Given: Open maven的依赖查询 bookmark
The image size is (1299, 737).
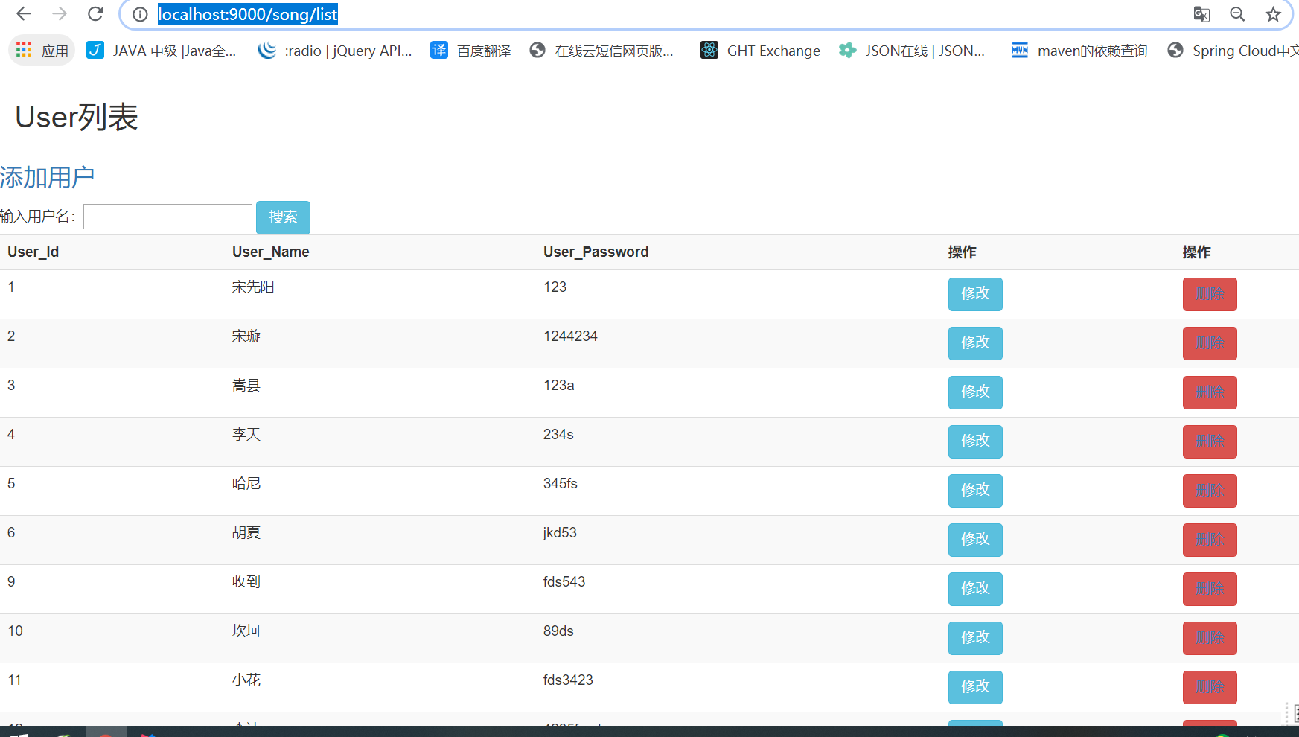Looking at the screenshot, I should click(1079, 51).
